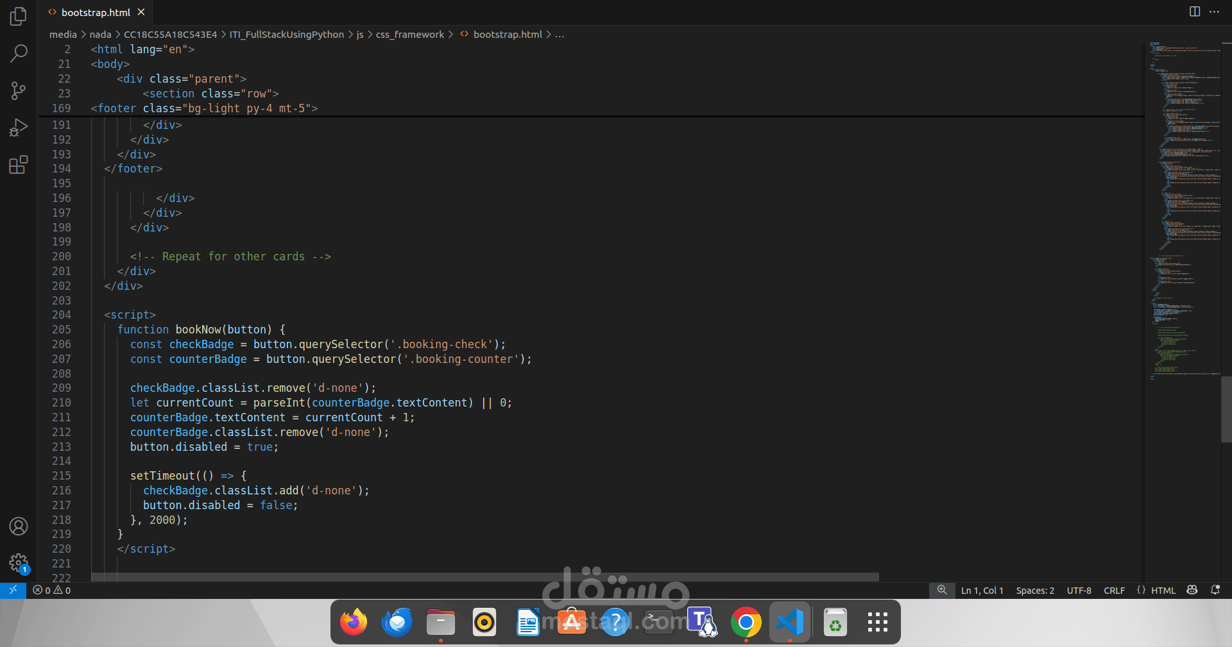Open the CRLF line-ending selector
The image size is (1232, 647).
click(1114, 590)
